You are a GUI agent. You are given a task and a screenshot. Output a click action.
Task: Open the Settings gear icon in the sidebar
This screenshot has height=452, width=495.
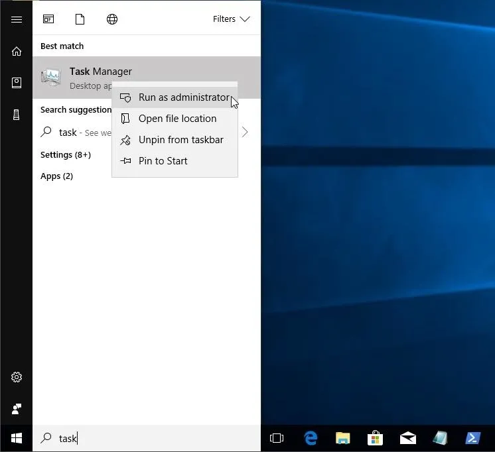pos(17,377)
